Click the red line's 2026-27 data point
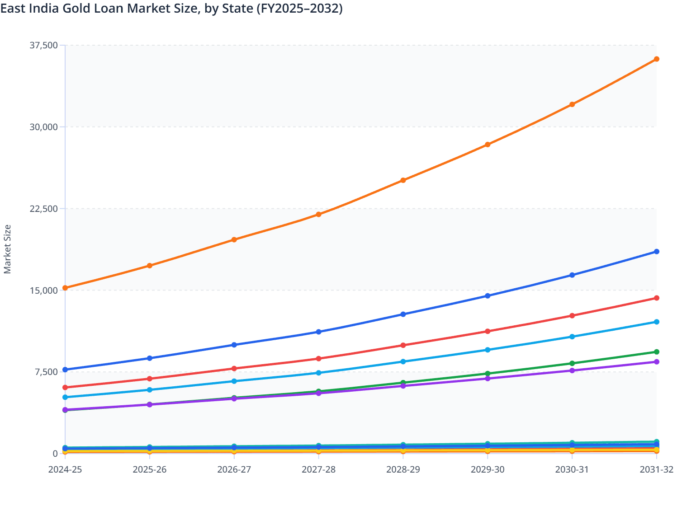The width and height of the screenshot is (682, 506). pyautogui.click(x=234, y=368)
